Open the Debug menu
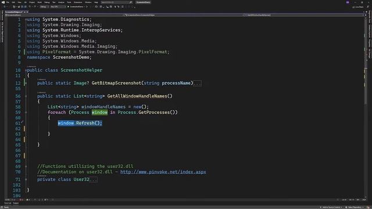This screenshot has height=209, width=372. (47, 2)
